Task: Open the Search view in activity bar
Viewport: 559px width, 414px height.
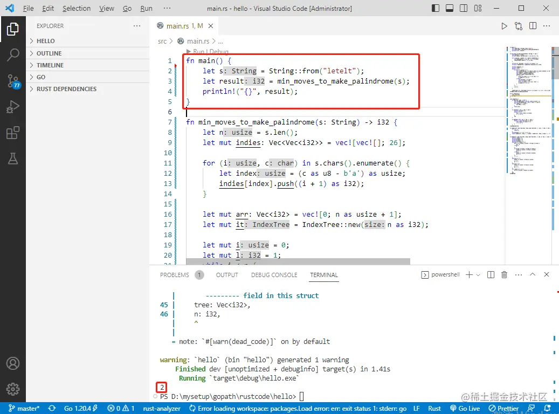Action: click(x=13, y=55)
